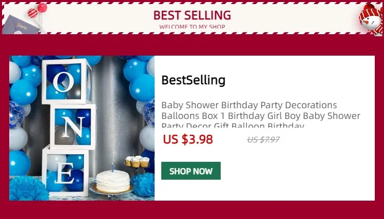Click the letter E balloon box
The width and height of the screenshot is (384, 219).
pyautogui.click(x=65, y=171)
